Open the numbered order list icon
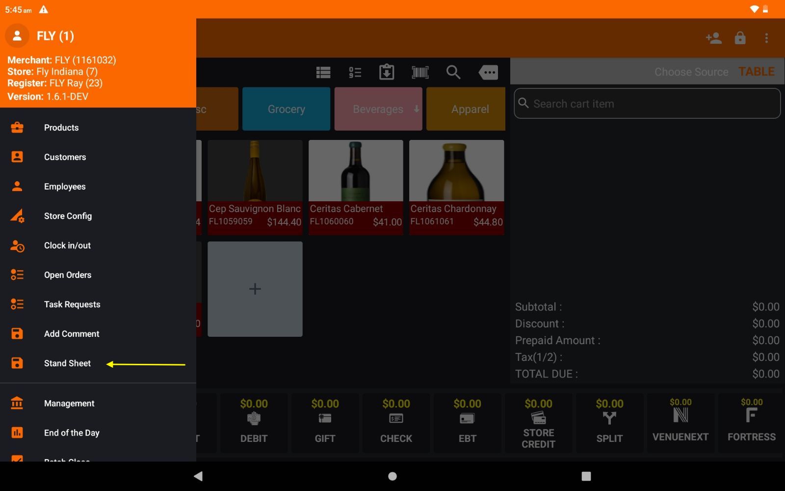This screenshot has height=491, width=785. (x=355, y=72)
